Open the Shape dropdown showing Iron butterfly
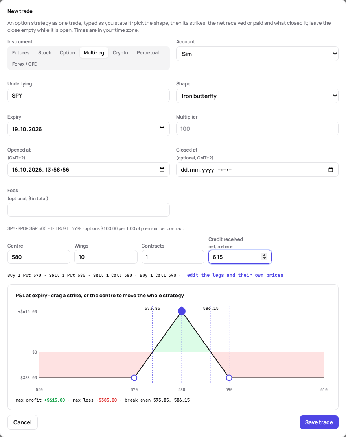The height and width of the screenshot is (437, 346). click(257, 96)
